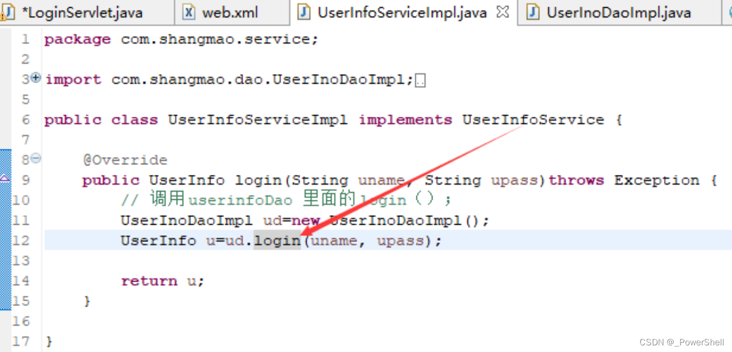Click the throws keyword on line 9
Image resolution: width=732 pixels, height=352 pixels.
pyautogui.click(x=576, y=180)
